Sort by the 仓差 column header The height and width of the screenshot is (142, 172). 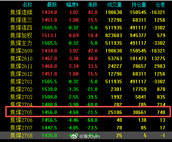(160, 5)
